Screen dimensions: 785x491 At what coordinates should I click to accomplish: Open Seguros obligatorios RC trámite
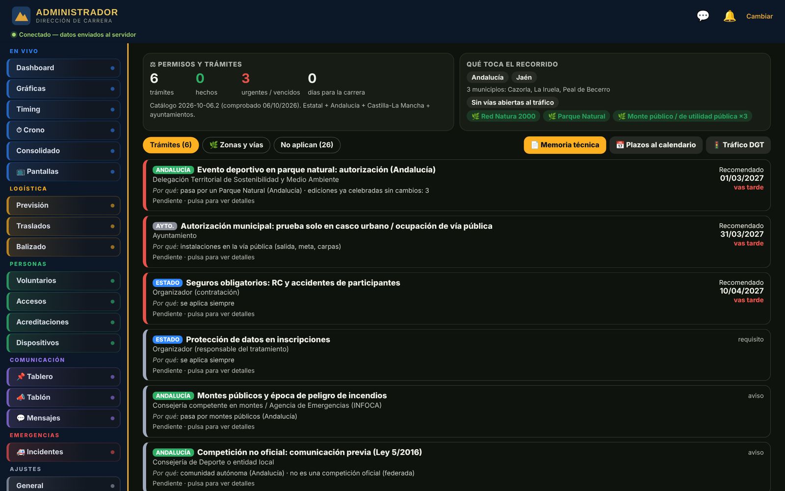coord(457,299)
